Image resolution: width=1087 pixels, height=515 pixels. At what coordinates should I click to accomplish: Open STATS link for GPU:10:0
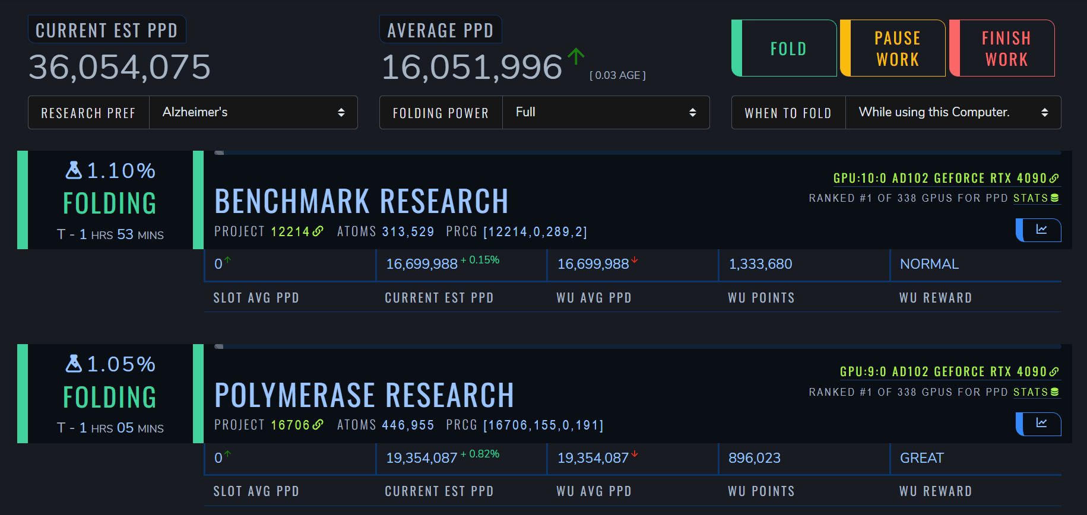coord(1036,198)
